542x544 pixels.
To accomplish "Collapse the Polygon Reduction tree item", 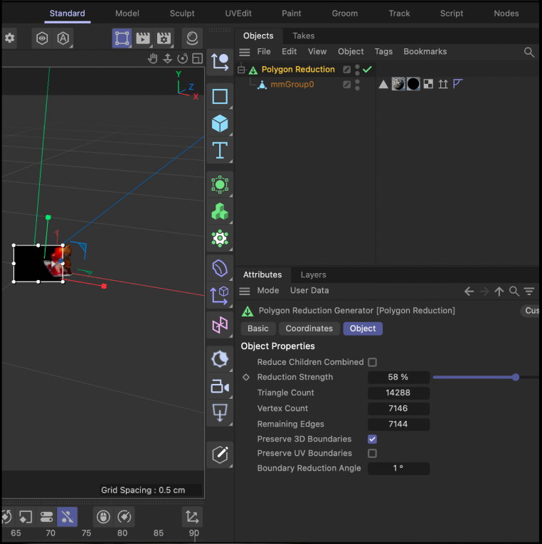I will (241, 70).
